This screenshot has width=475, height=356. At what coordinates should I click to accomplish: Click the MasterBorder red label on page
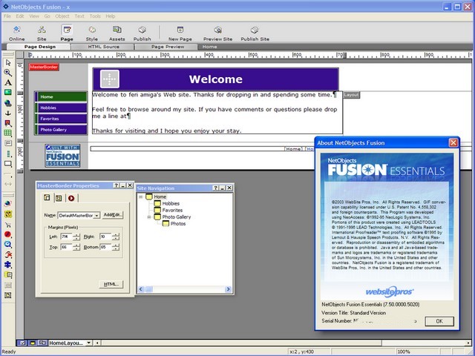coord(44,67)
